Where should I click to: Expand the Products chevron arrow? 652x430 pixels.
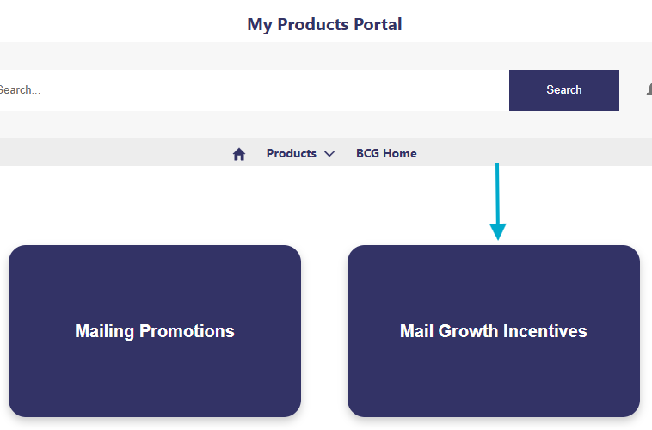[329, 154]
